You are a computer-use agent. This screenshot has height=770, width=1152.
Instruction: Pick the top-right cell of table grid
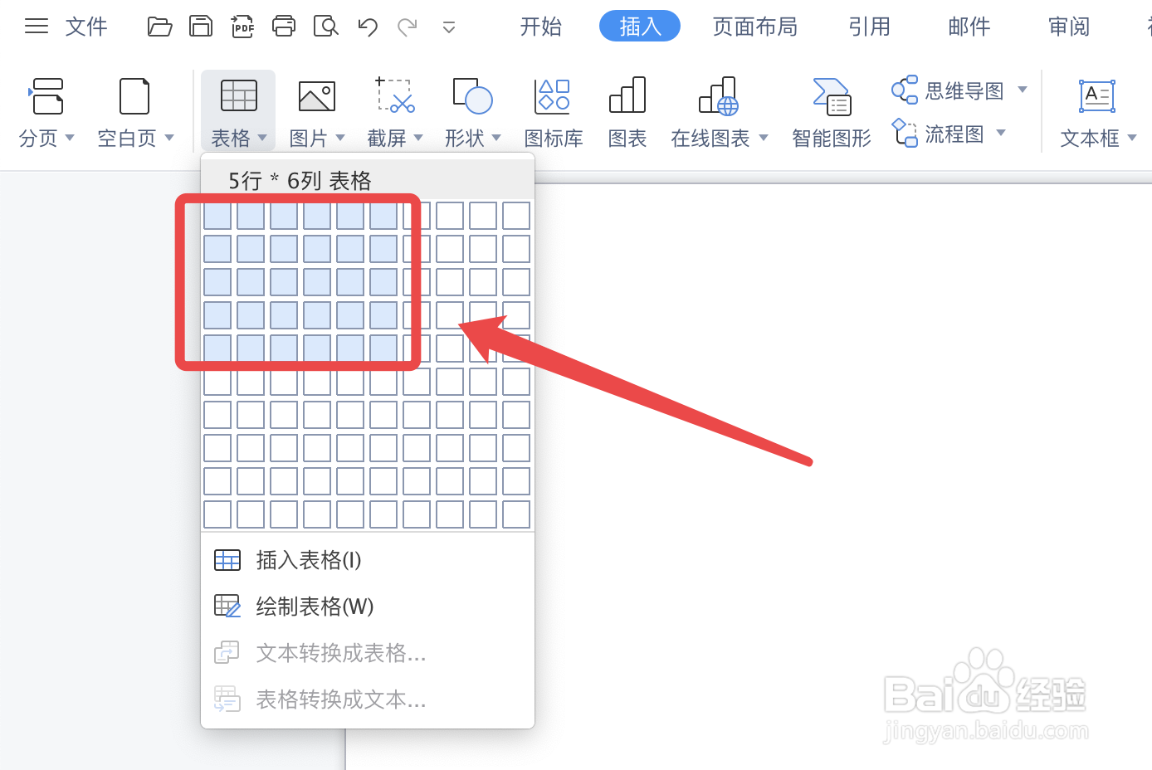pos(516,216)
